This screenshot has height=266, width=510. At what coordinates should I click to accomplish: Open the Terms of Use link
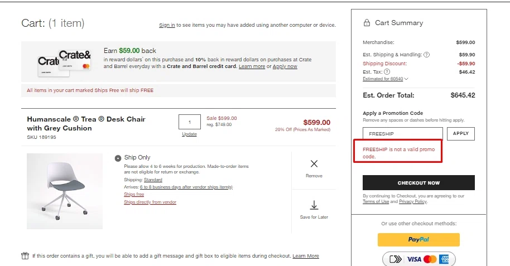[x=376, y=201]
